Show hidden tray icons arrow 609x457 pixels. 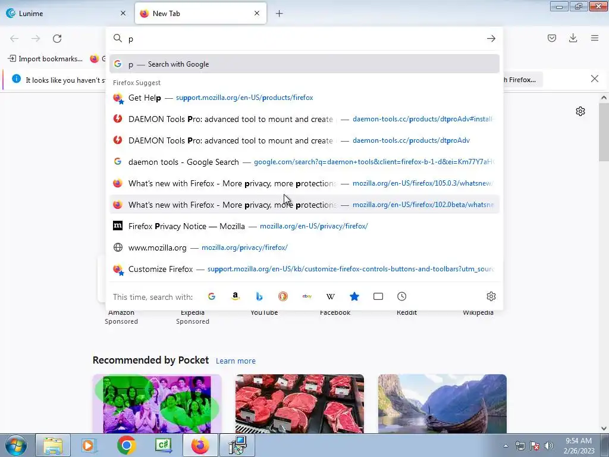[506, 446]
